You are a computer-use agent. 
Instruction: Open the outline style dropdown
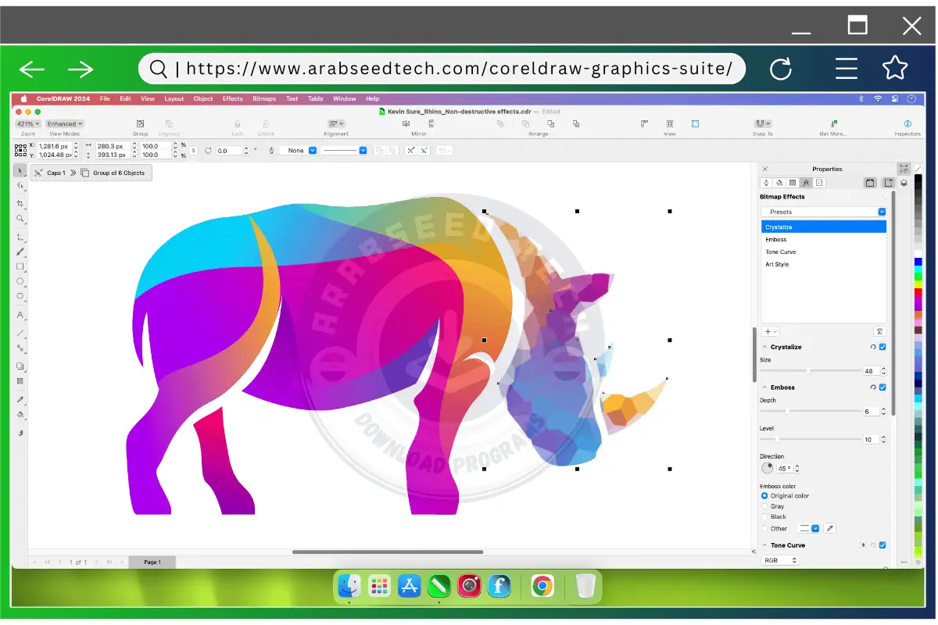tap(363, 150)
